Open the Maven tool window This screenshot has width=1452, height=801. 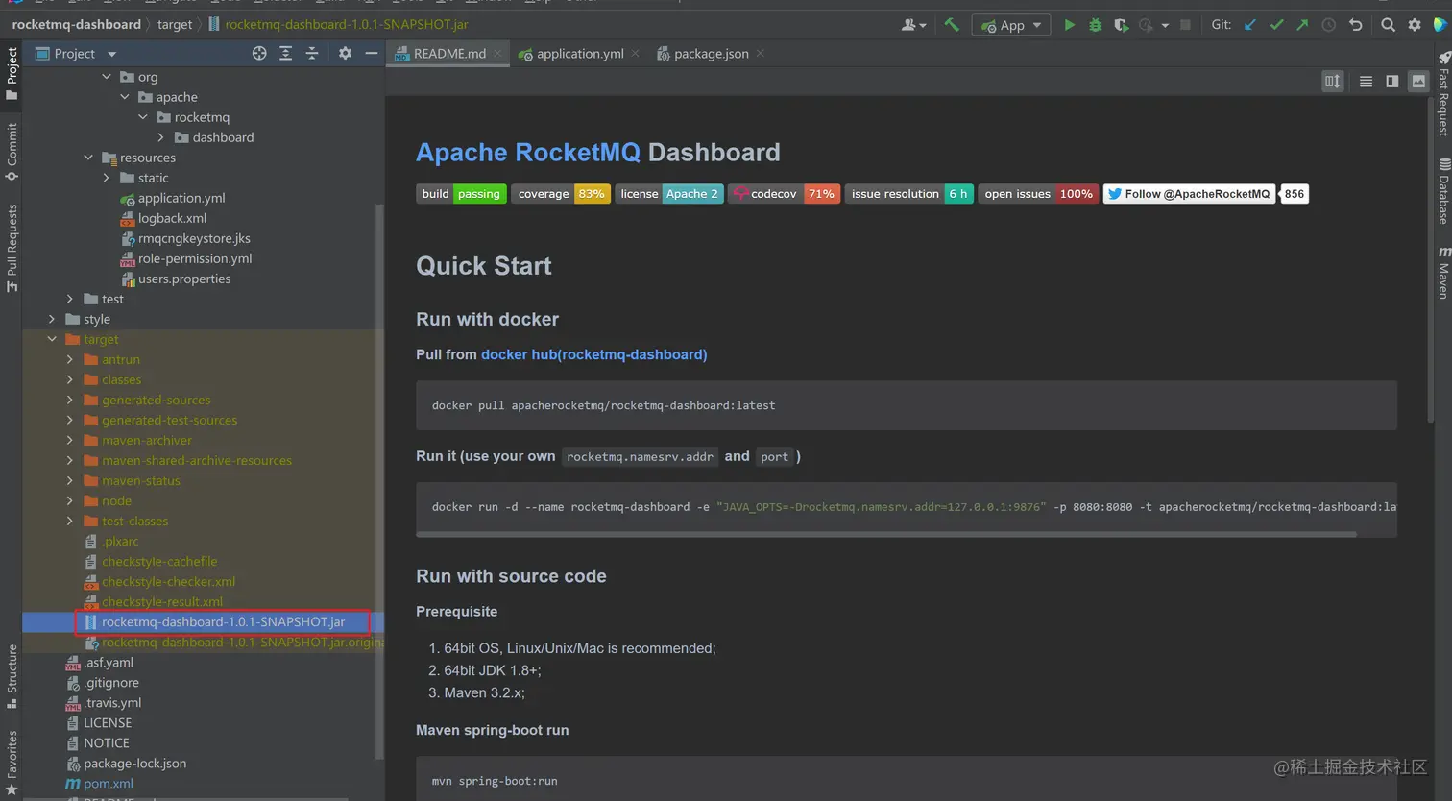coord(1443,273)
